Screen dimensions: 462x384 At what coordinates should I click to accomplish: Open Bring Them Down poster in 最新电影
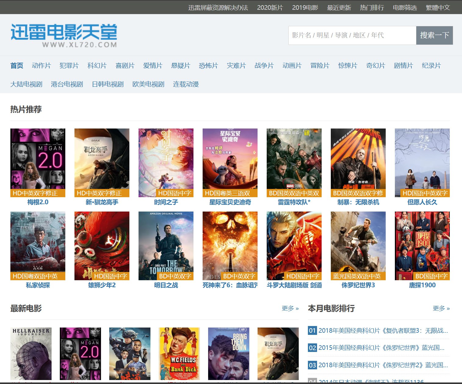(x=229, y=354)
